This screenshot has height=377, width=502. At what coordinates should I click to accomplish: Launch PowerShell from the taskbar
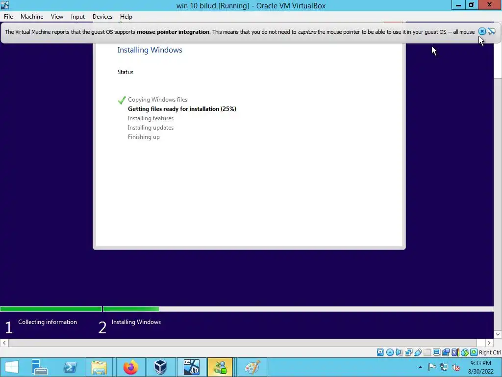[70, 367]
